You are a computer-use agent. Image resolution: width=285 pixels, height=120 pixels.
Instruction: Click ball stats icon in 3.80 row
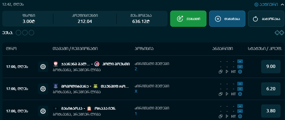coord(240,116)
